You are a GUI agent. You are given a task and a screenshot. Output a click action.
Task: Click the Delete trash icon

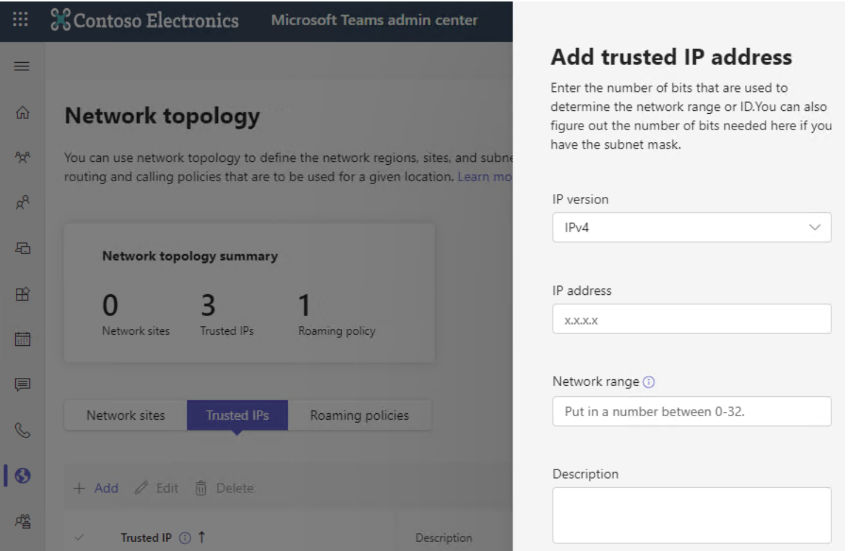click(x=201, y=488)
